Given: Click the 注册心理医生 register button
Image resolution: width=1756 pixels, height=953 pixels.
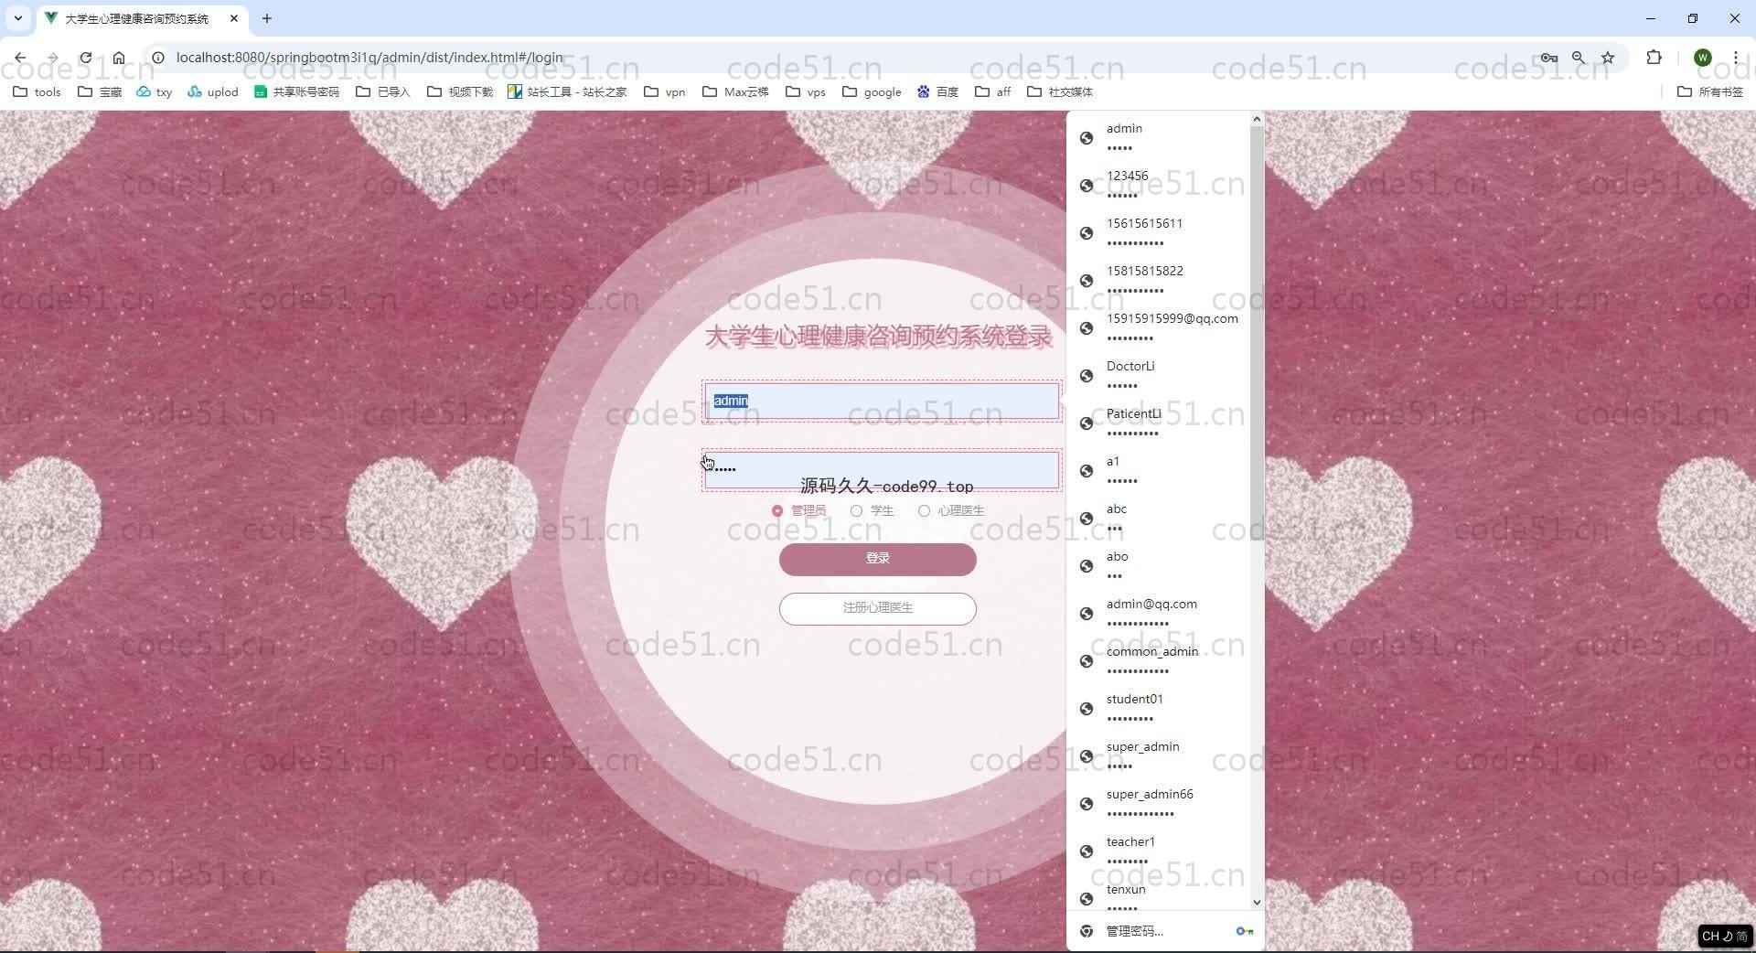Looking at the screenshot, I should click(878, 608).
